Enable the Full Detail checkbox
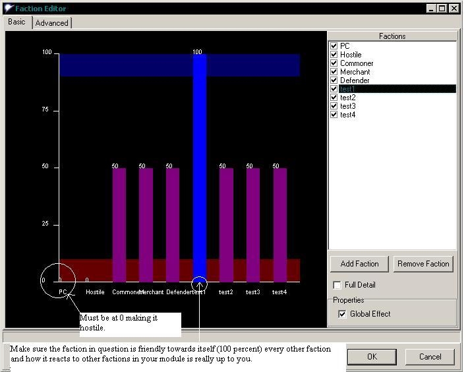 tap(337, 285)
